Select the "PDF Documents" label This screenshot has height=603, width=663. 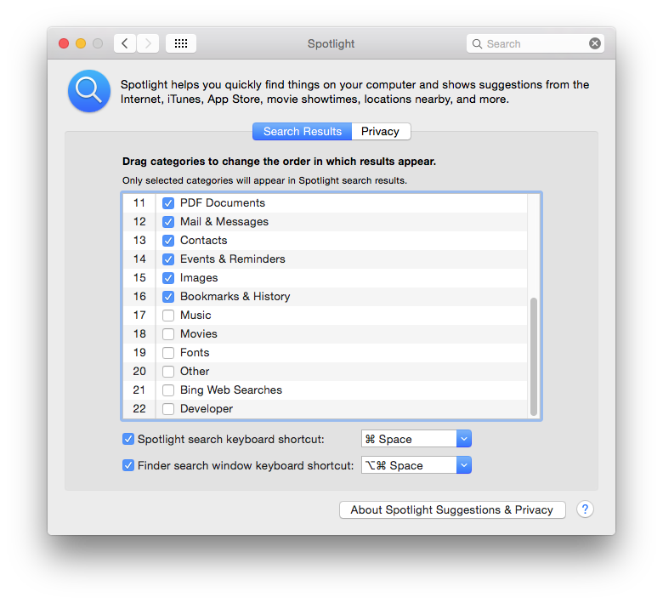[223, 203]
